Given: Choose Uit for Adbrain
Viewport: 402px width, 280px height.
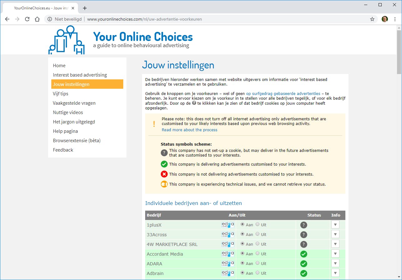Looking at the screenshot, I should [x=257, y=273].
